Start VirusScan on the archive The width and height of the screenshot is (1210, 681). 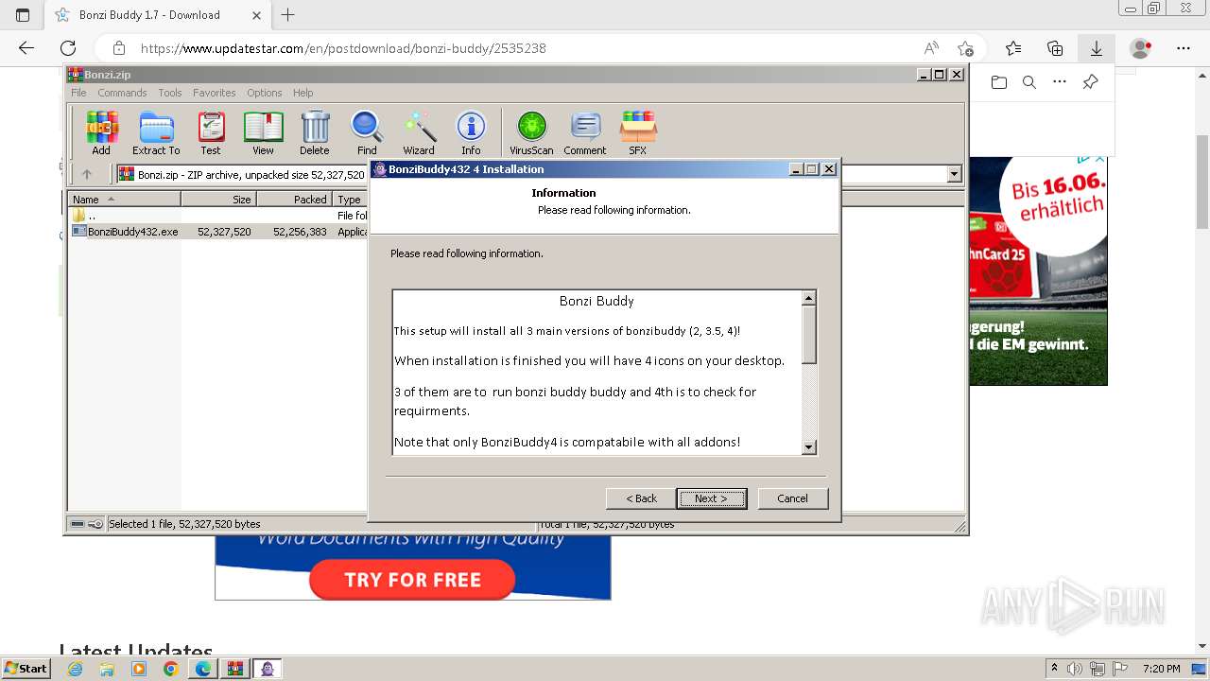tap(531, 132)
